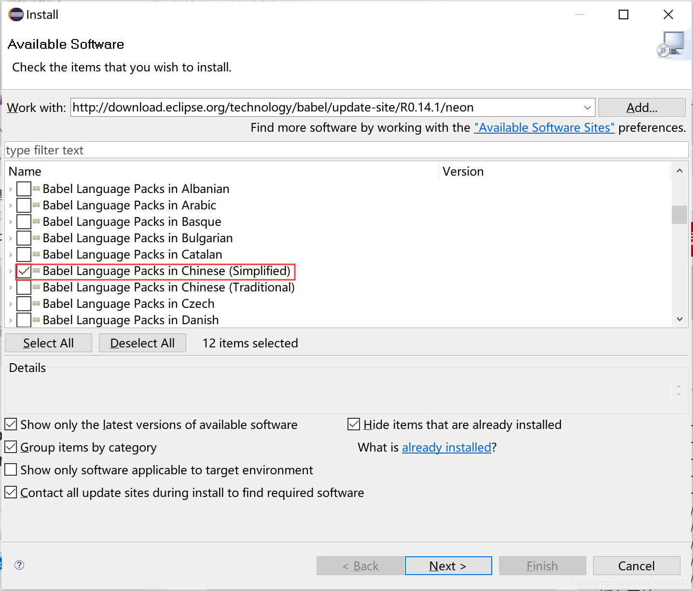Open the Available Software Sites preferences link
The width and height of the screenshot is (693, 591).
(x=544, y=127)
